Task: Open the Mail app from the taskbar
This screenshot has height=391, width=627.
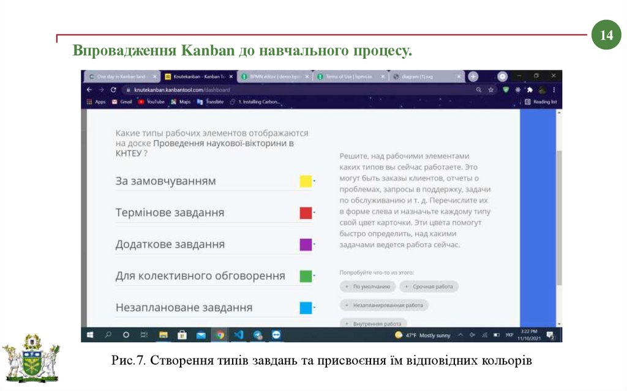Action: tap(201, 335)
